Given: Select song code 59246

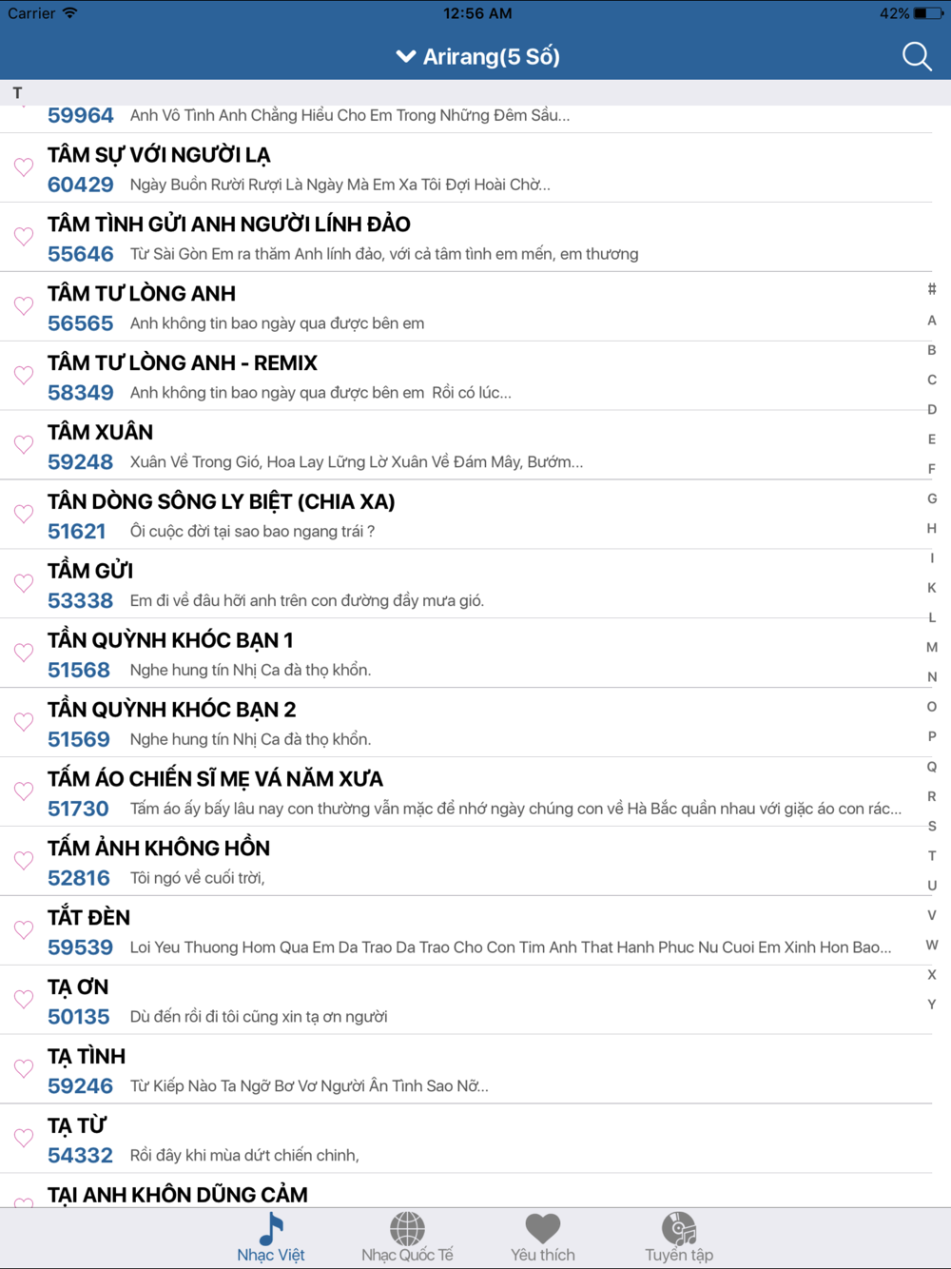Looking at the screenshot, I should 81,1087.
